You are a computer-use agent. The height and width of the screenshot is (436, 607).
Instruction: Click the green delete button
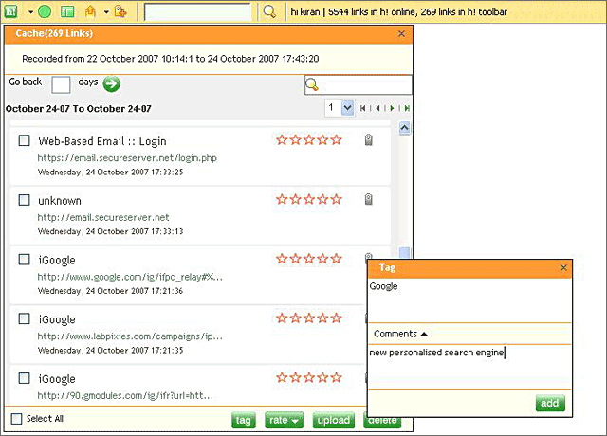pos(382,422)
